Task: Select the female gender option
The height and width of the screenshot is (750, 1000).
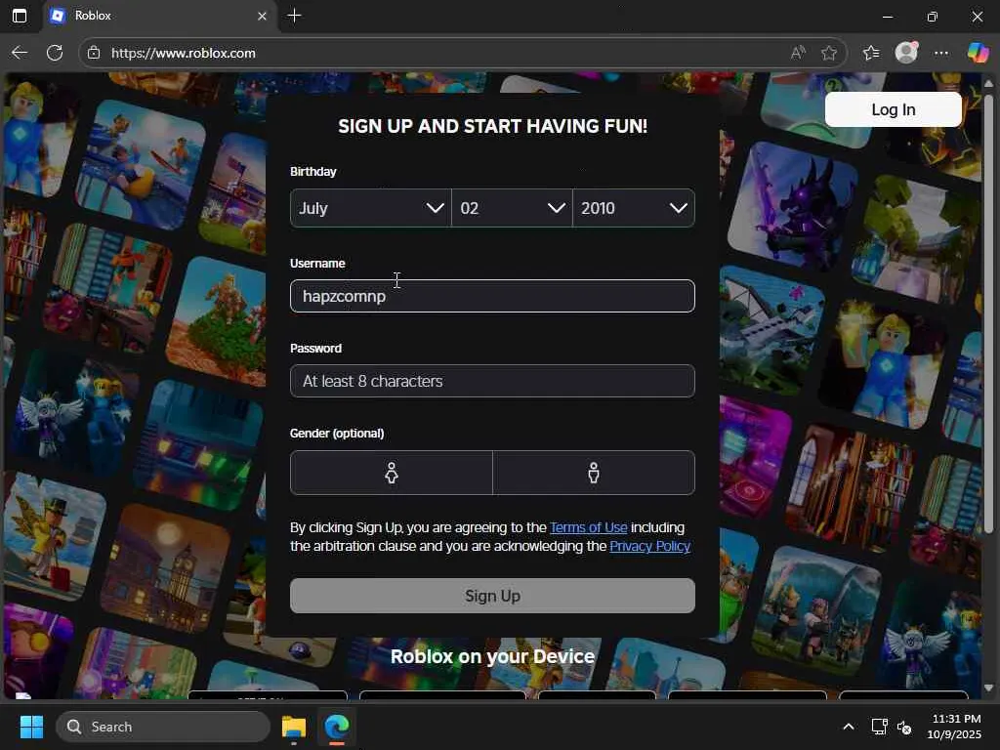Action: [392, 473]
